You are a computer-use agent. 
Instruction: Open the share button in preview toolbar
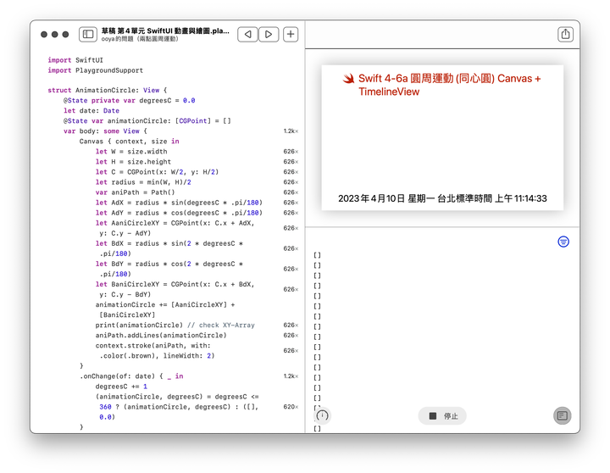[x=565, y=34]
